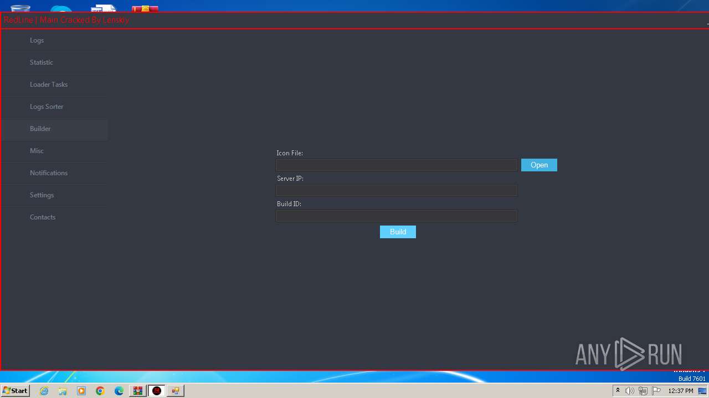This screenshot has height=398, width=709.
Task: Open the Action Center flag icon
Action: tap(656, 391)
